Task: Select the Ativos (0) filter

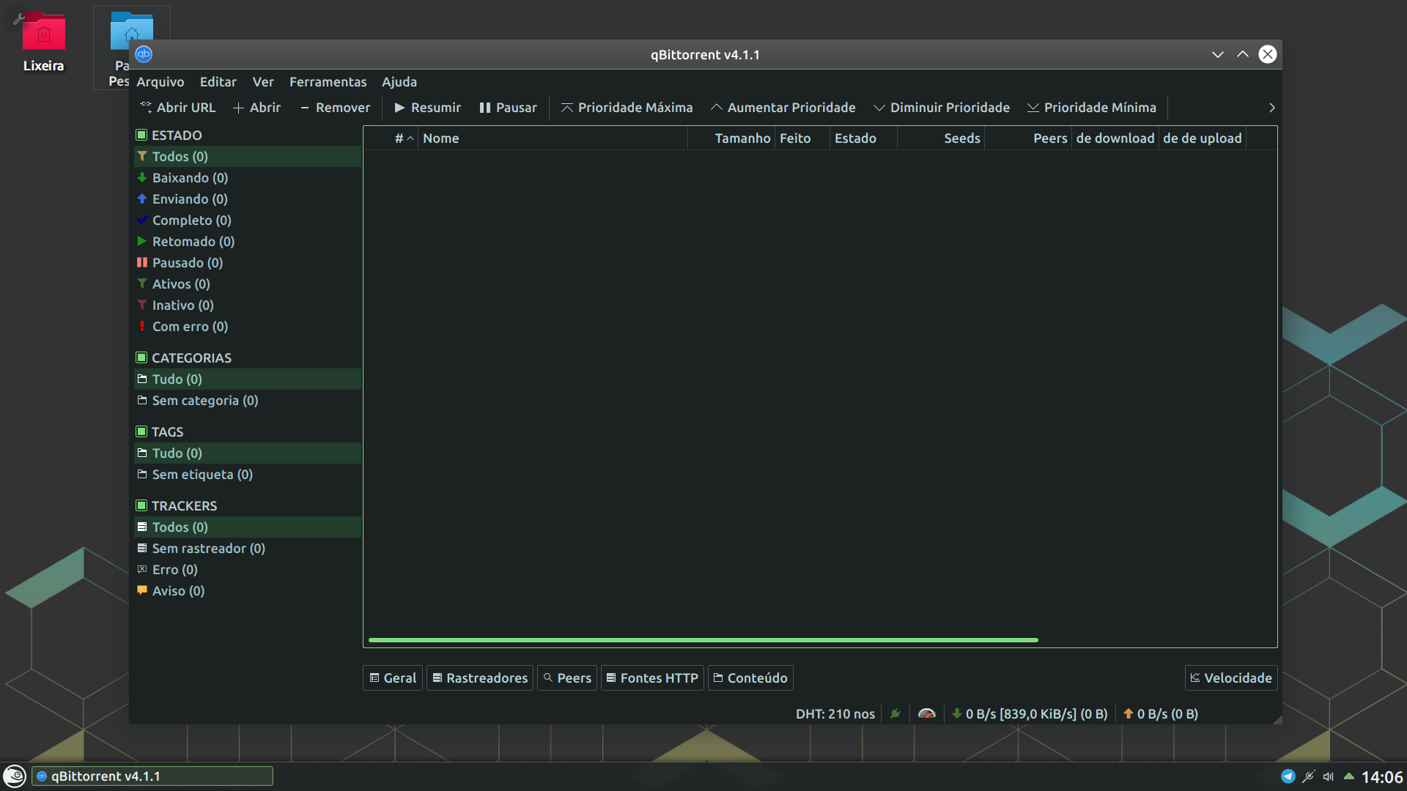Action: [x=248, y=284]
